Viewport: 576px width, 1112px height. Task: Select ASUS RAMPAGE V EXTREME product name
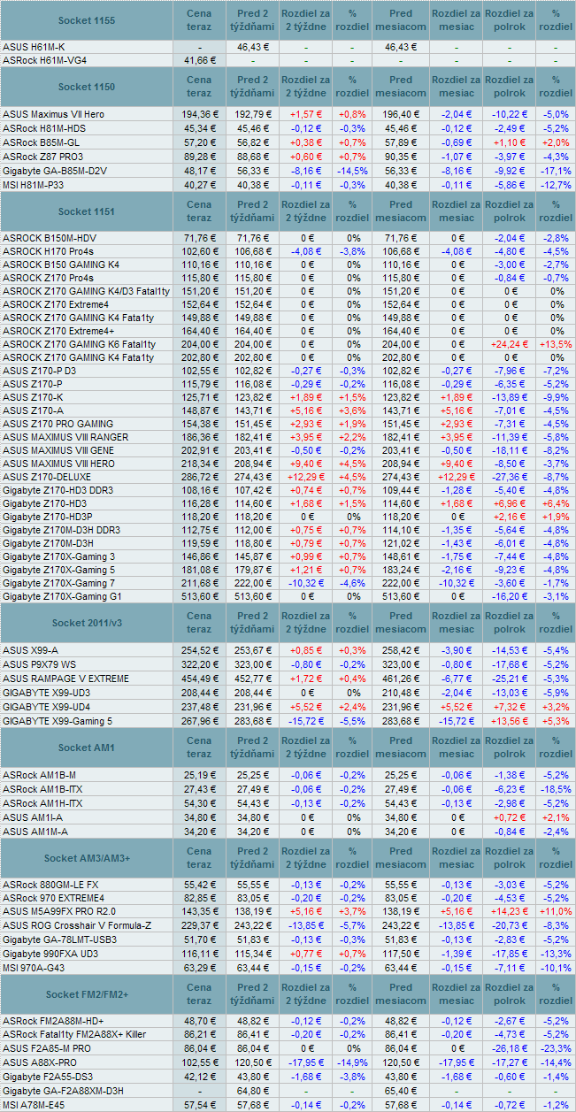65,679
